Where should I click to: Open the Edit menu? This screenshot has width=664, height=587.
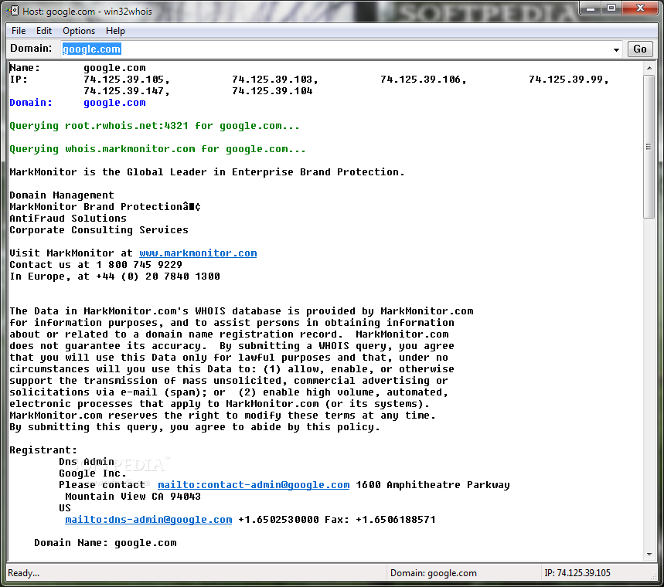[x=43, y=31]
